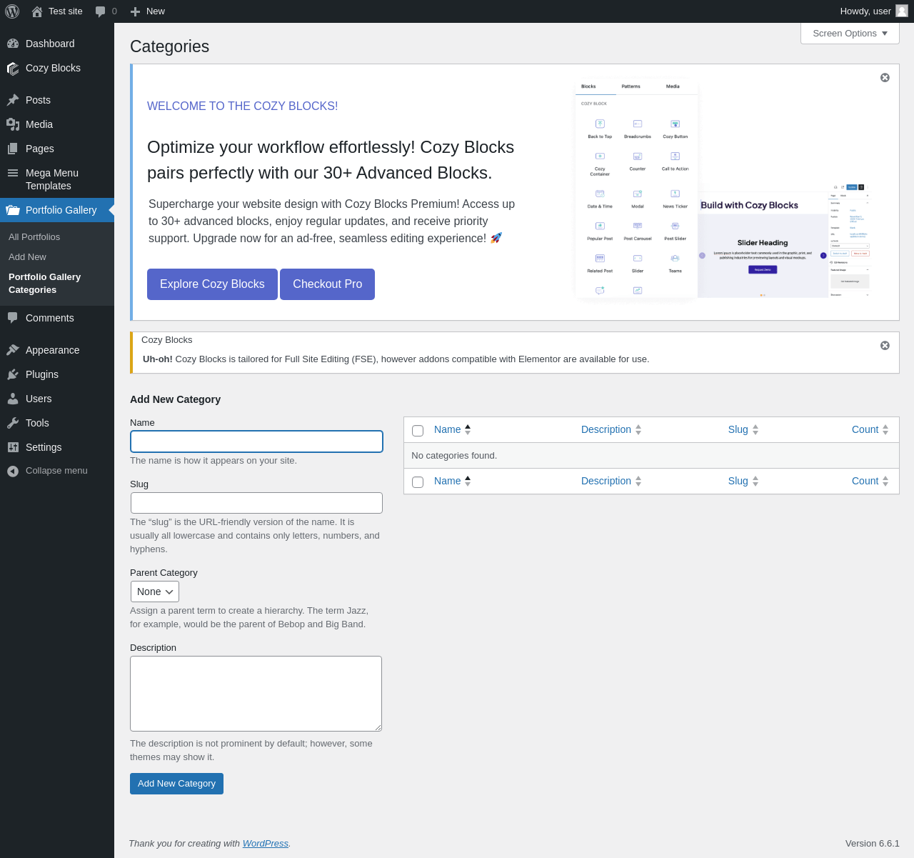Sort by Count arrows in header row
Viewport: 914px width, 858px height.
coord(885,430)
